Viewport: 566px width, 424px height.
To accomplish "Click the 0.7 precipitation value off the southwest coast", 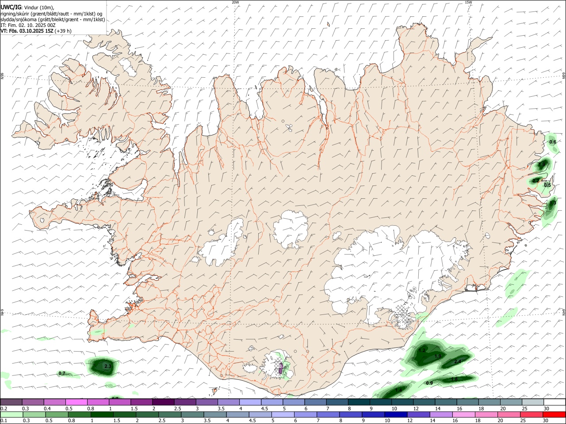I will [x=62, y=373].
